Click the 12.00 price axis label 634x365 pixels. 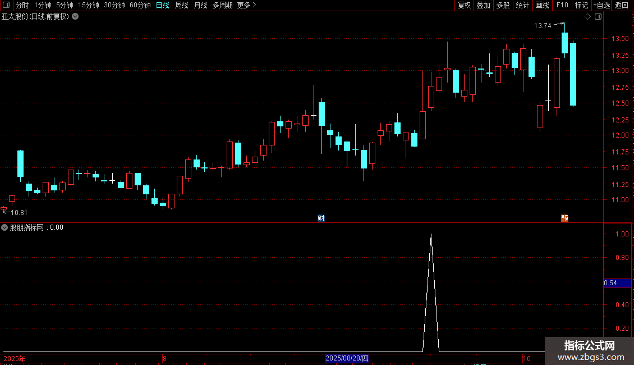tap(620, 135)
